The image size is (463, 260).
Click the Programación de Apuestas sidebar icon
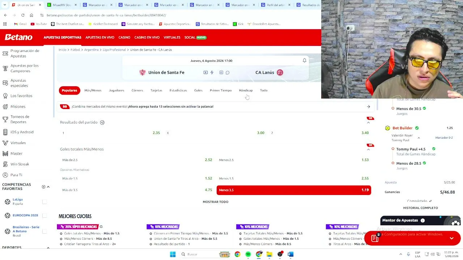pos(5,53)
